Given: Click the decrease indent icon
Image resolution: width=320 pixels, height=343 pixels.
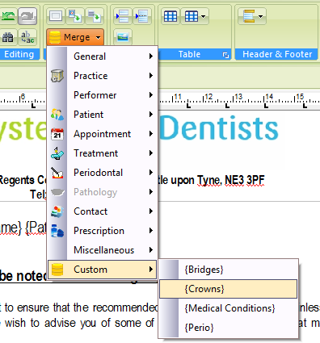Looking at the screenshot, I should pyautogui.click(x=142, y=16).
